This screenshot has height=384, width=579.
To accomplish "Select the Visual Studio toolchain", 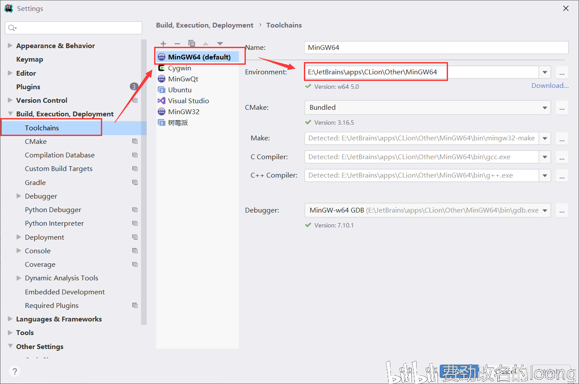I will tap(198, 101).
